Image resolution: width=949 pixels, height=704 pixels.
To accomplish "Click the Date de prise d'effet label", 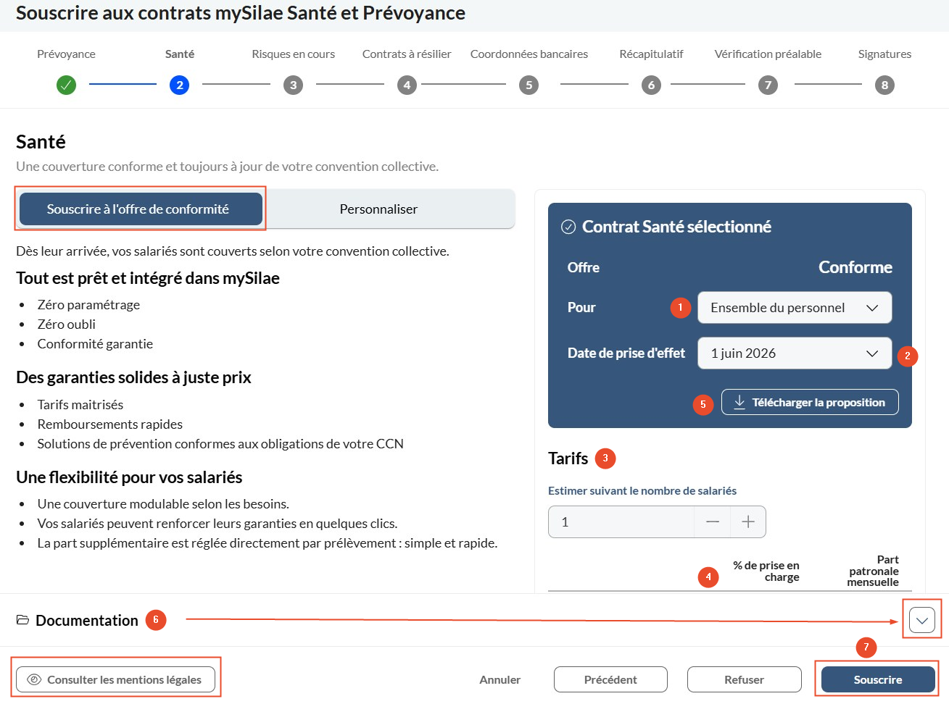I will tap(626, 353).
